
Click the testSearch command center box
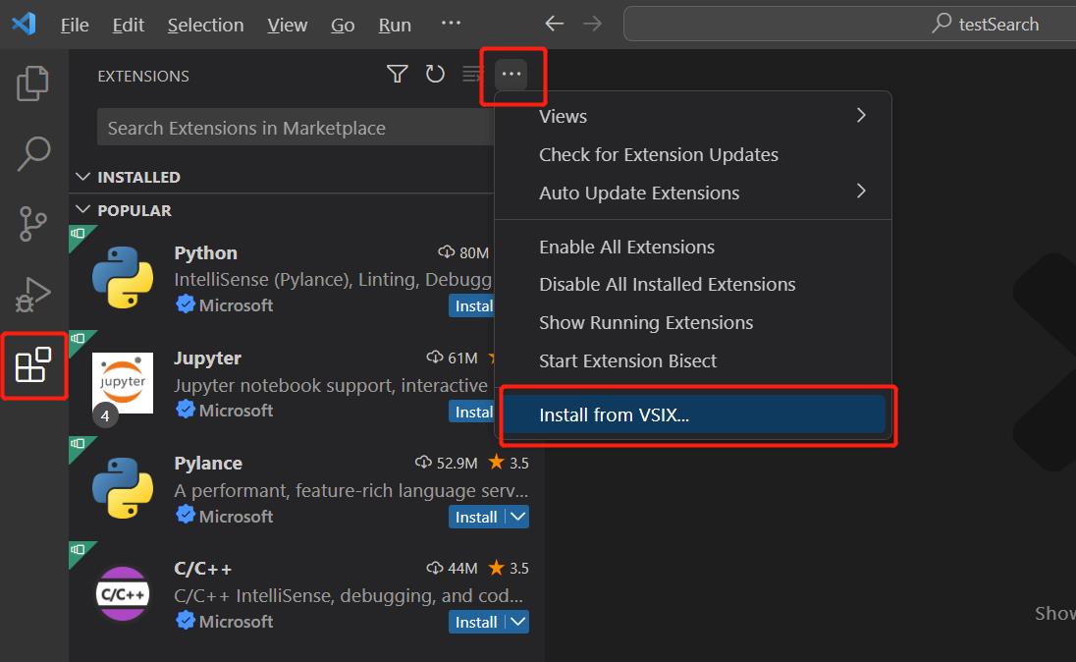(x=849, y=24)
